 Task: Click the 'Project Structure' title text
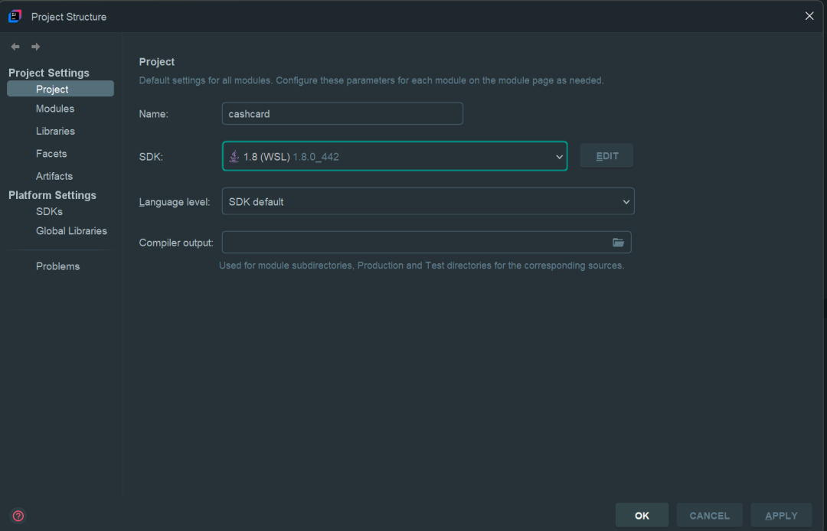69,17
